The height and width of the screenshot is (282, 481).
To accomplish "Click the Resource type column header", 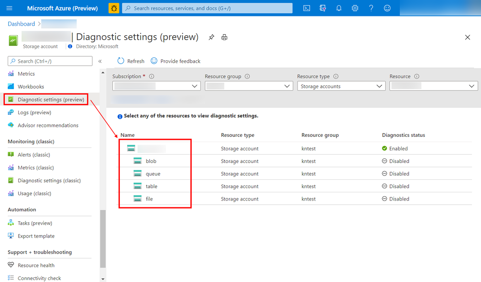I will click(x=237, y=135).
